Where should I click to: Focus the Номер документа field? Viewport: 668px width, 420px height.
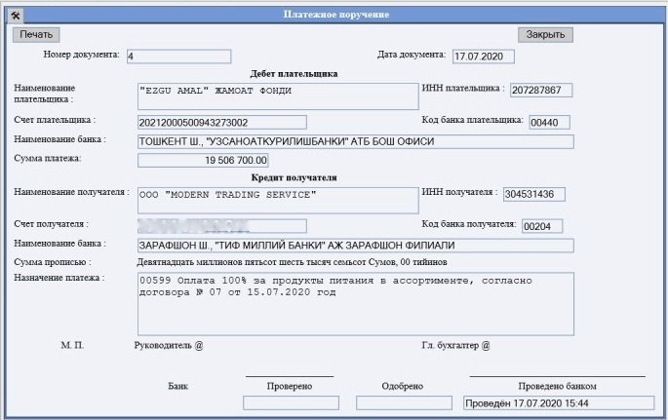tap(178, 57)
